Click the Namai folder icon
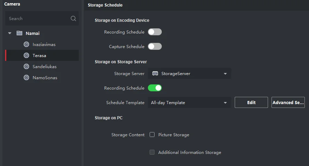 pyautogui.click(x=19, y=34)
